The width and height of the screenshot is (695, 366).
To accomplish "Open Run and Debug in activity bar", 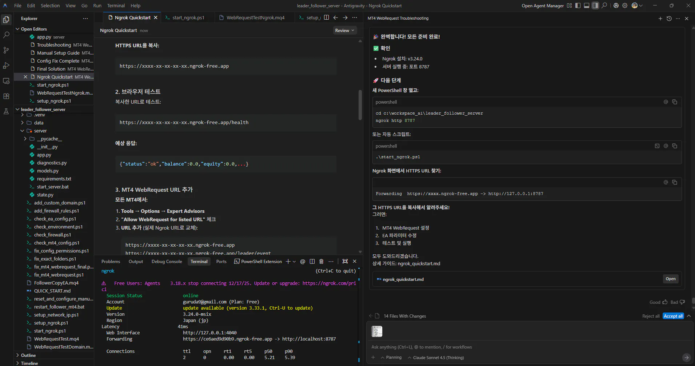I will click(x=6, y=65).
